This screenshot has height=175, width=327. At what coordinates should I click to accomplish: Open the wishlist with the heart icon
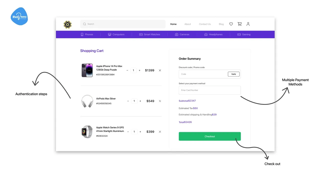pyautogui.click(x=231, y=24)
